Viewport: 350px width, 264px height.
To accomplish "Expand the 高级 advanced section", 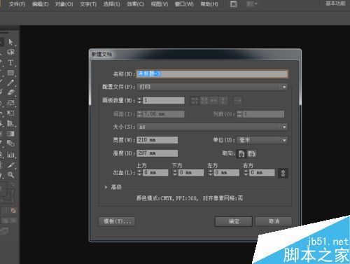I will tap(106, 187).
